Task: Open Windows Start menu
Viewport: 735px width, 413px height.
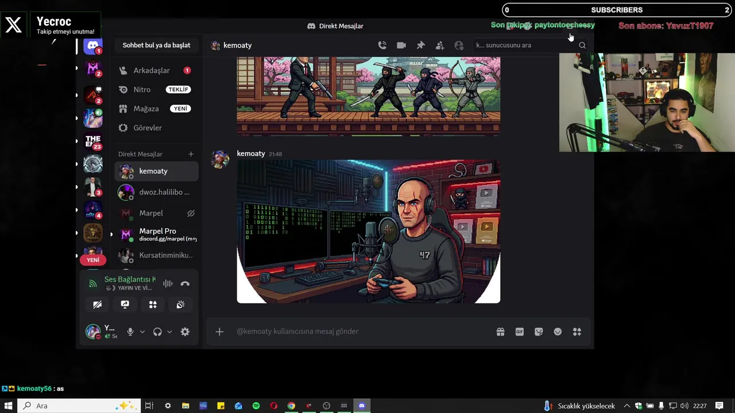Action: click(x=9, y=406)
